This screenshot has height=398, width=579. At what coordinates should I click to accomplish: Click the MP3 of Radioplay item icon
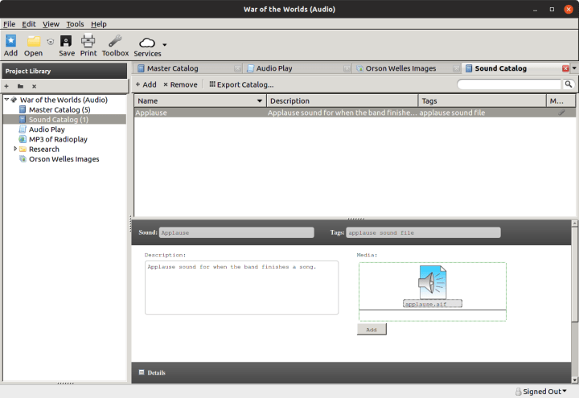tap(23, 139)
